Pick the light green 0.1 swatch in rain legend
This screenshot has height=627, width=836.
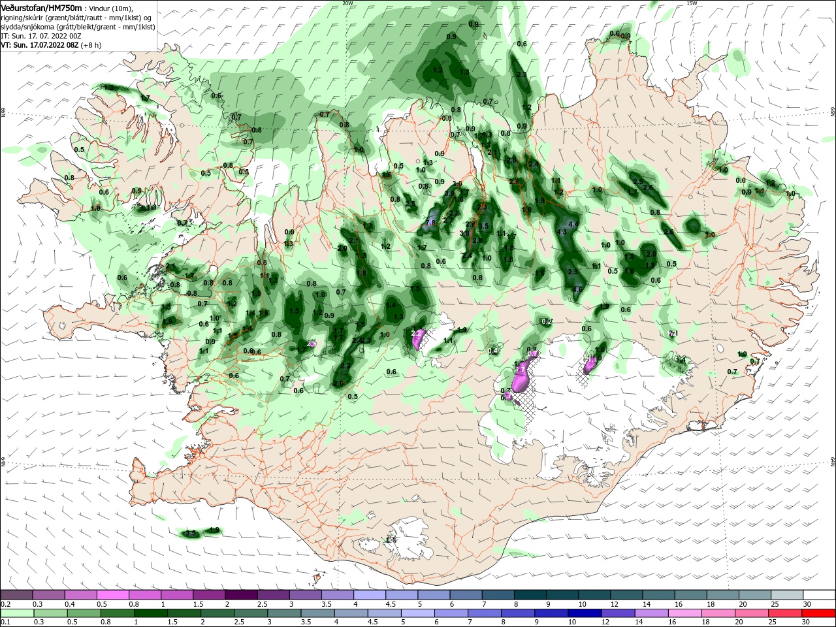click(x=16, y=613)
